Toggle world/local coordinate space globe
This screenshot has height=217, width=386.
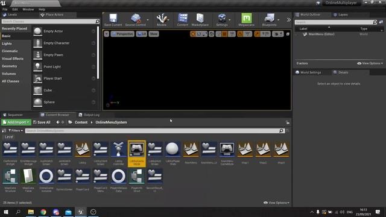point(212,34)
